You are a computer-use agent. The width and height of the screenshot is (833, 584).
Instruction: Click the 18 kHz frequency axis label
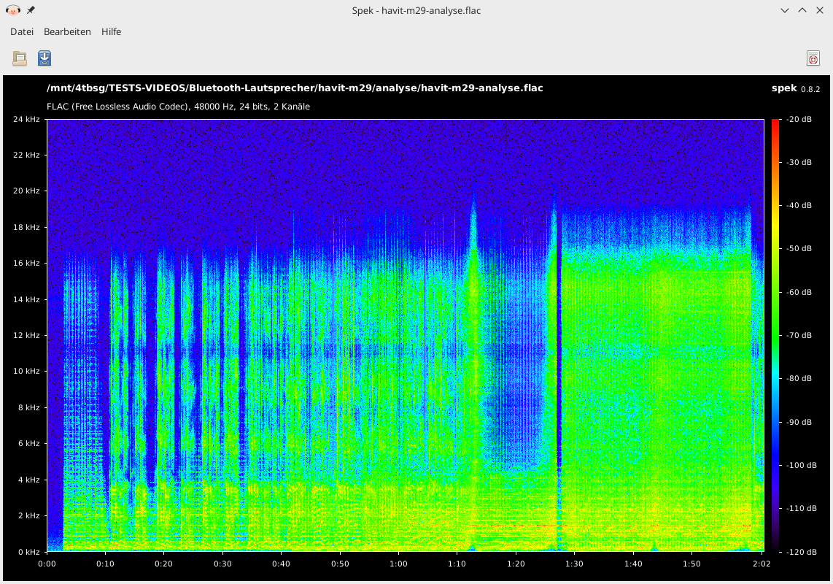click(x=26, y=227)
